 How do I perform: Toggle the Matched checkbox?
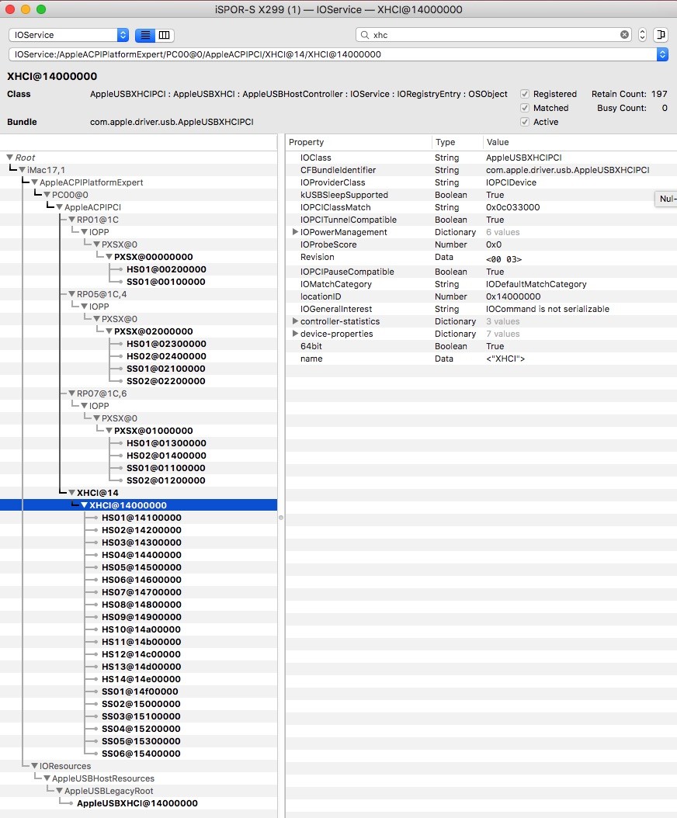(526, 108)
